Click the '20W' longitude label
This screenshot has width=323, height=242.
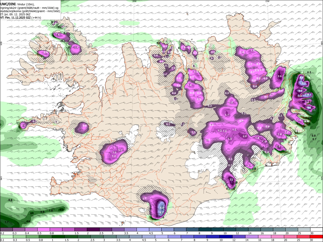[134, 1]
